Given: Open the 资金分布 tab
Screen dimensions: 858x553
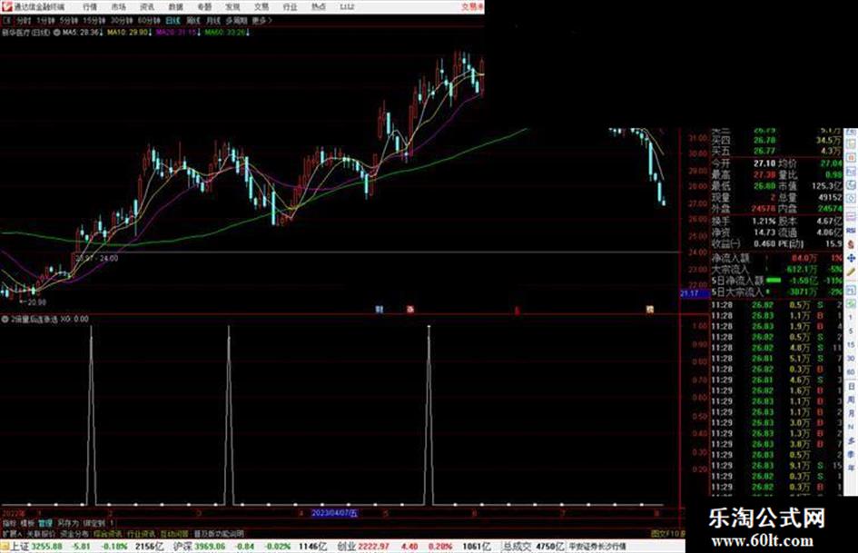Looking at the screenshot, I should point(74,533).
